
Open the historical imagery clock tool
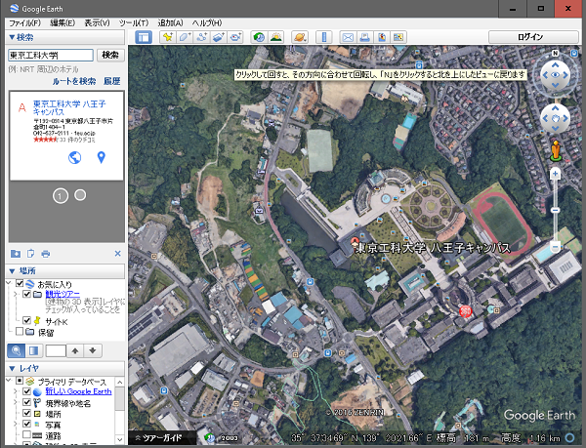coord(259,37)
